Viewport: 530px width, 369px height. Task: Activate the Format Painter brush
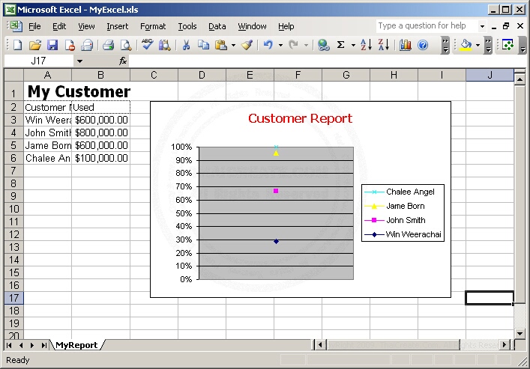247,45
